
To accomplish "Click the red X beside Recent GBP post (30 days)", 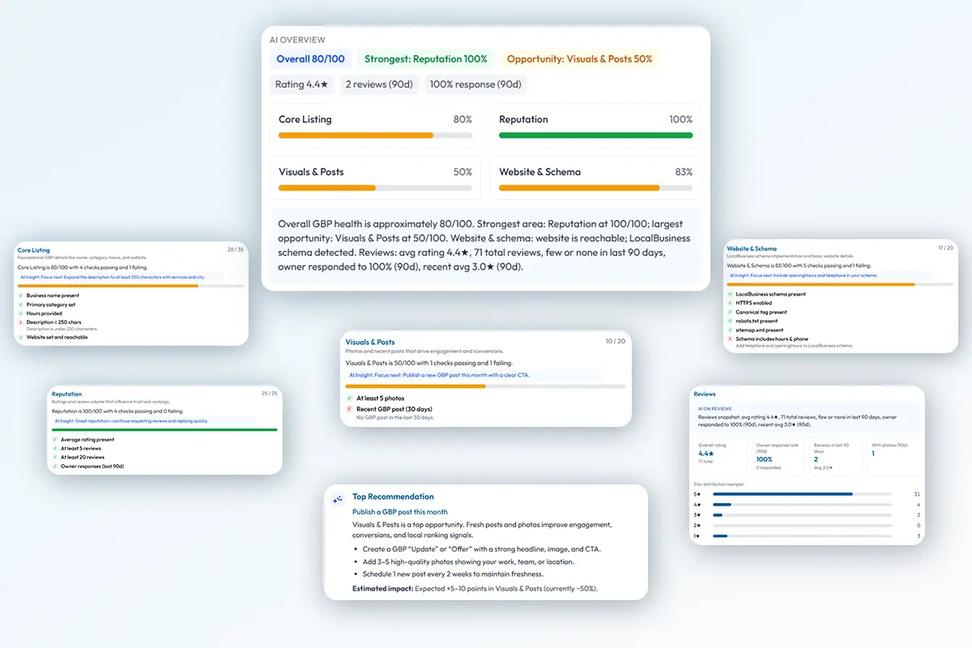I will [349, 409].
